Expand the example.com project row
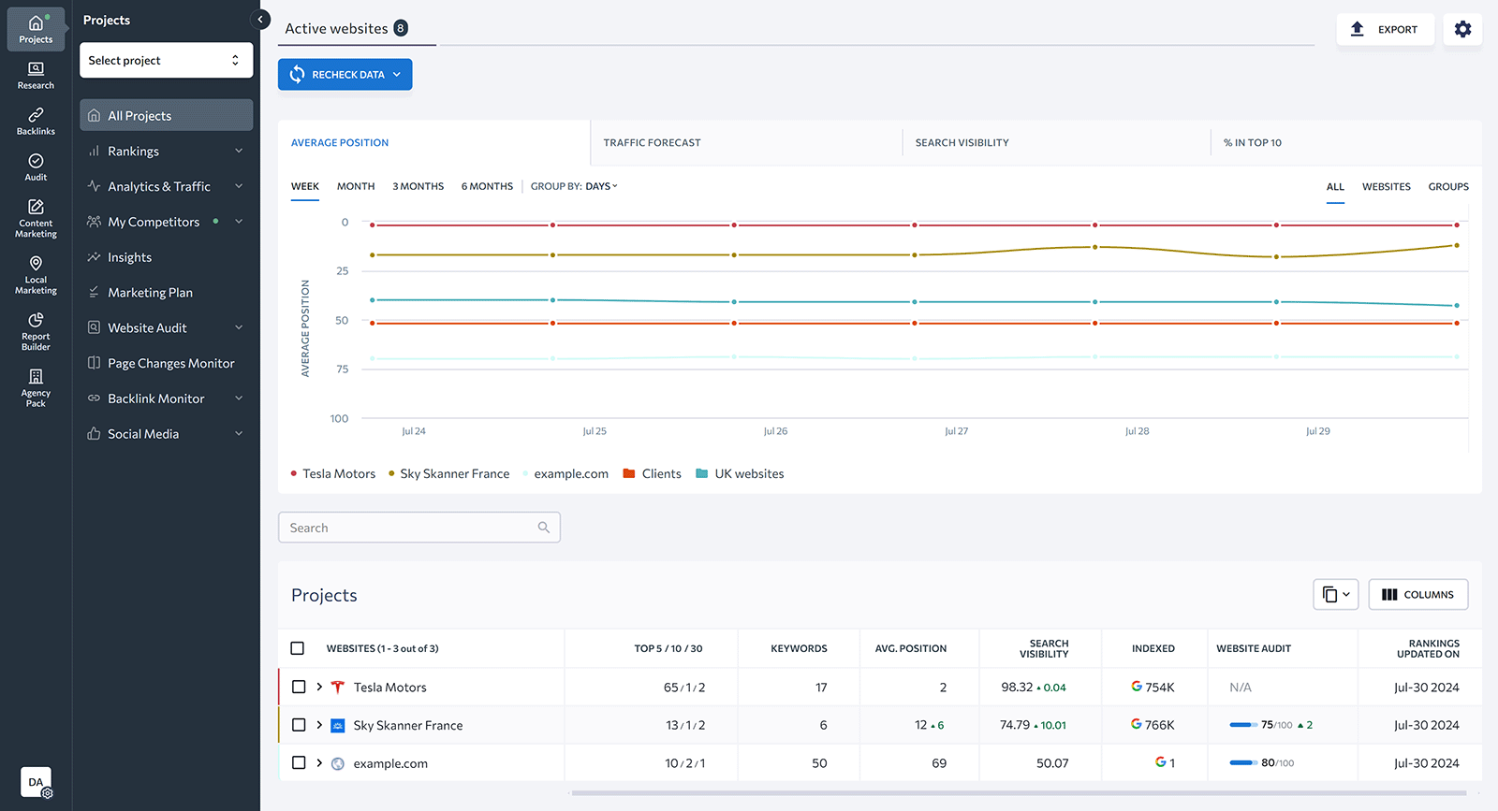 [319, 763]
